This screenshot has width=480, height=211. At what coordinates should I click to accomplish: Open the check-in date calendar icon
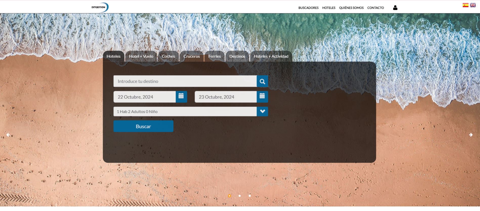coord(181,97)
